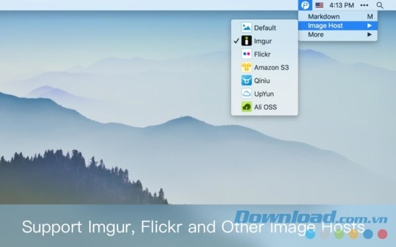Click the Imgur host icon

[246, 41]
